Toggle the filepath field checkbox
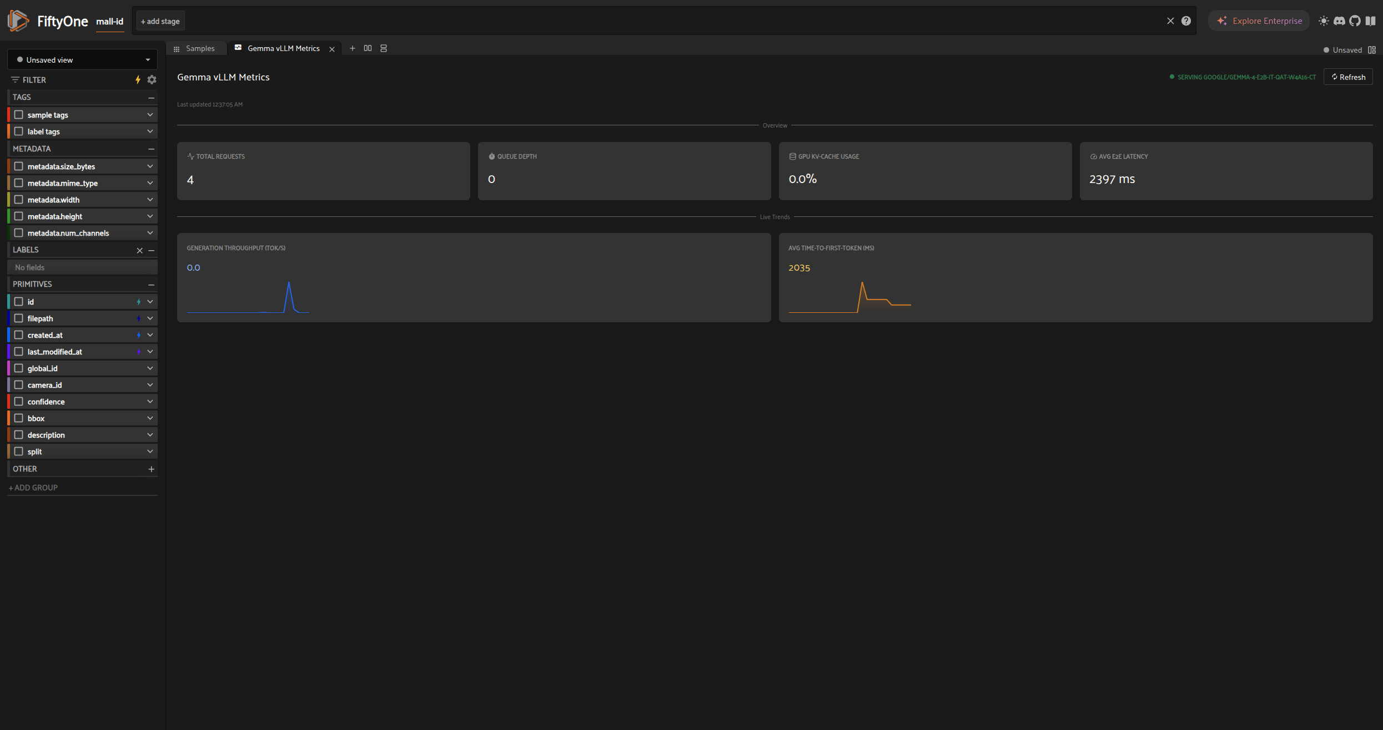 18,318
